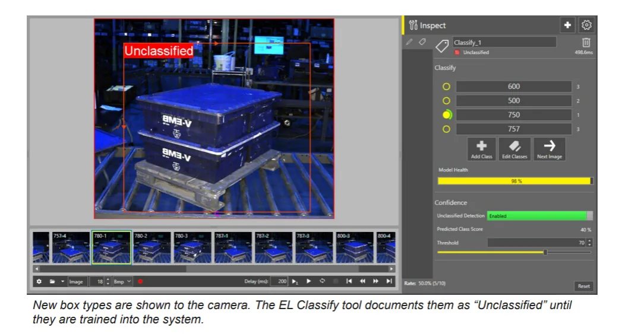Select the 800-4 thumbnail

pyautogui.click(x=386, y=247)
